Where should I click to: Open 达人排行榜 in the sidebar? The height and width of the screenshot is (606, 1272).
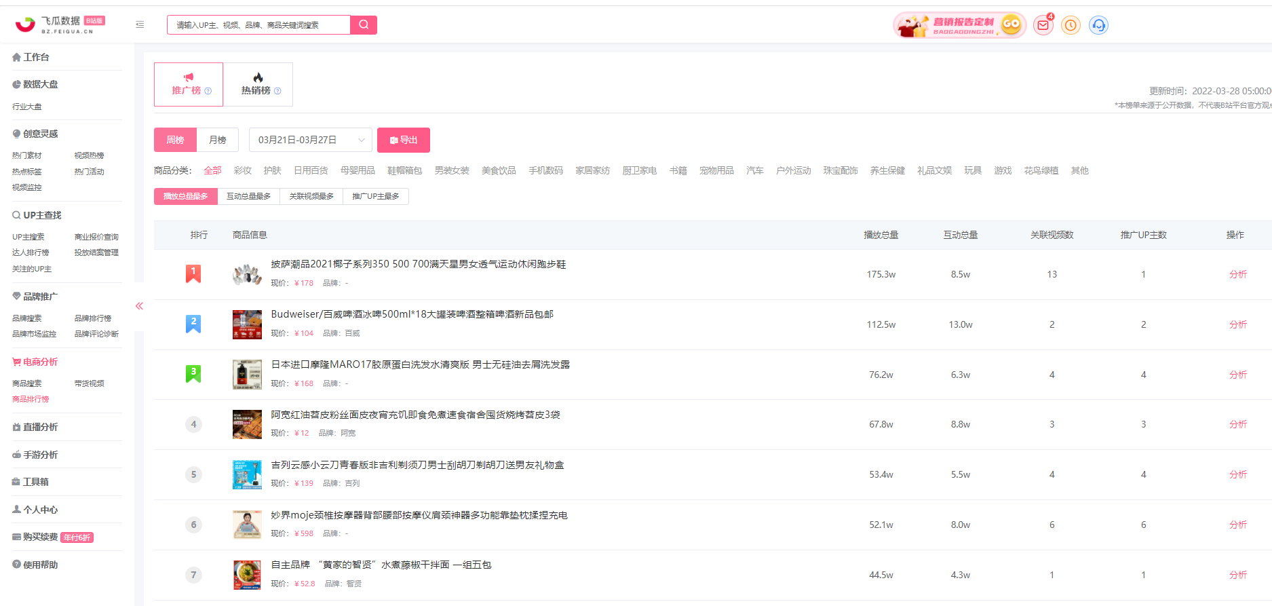pyautogui.click(x=31, y=252)
